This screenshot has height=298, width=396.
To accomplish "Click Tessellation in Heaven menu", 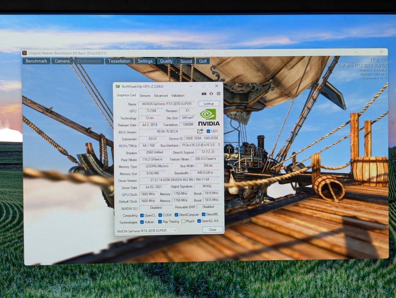I will click(x=119, y=61).
